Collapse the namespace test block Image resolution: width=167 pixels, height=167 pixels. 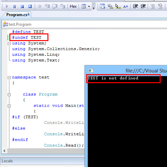pos(9,77)
